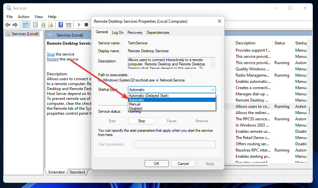Viewport: 318px width, 188px height.
Task: Click the Startup type combo box arrow
Action: tap(213, 90)
